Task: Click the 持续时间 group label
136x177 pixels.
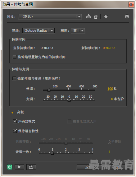Action: coord(19,39)
